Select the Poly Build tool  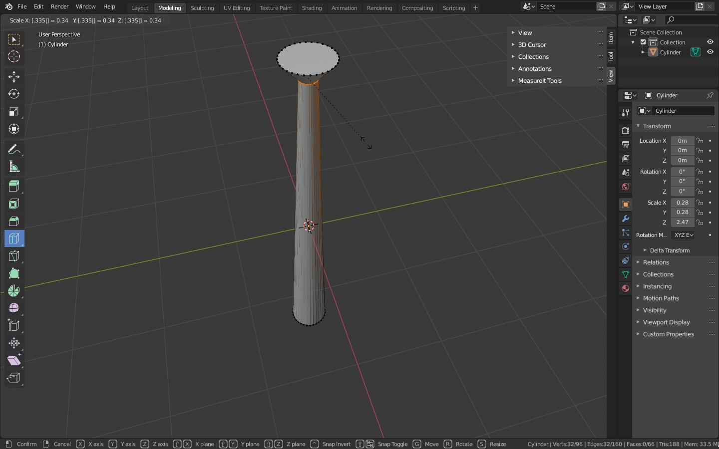[x=14, y=273]
